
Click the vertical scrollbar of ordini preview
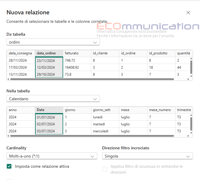191,67
